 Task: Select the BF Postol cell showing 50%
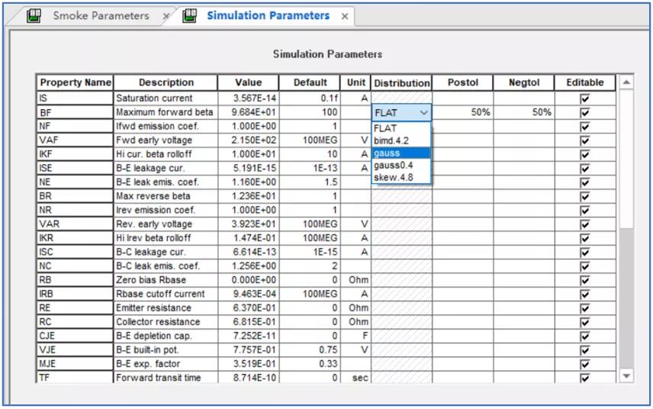click(463, 112)
